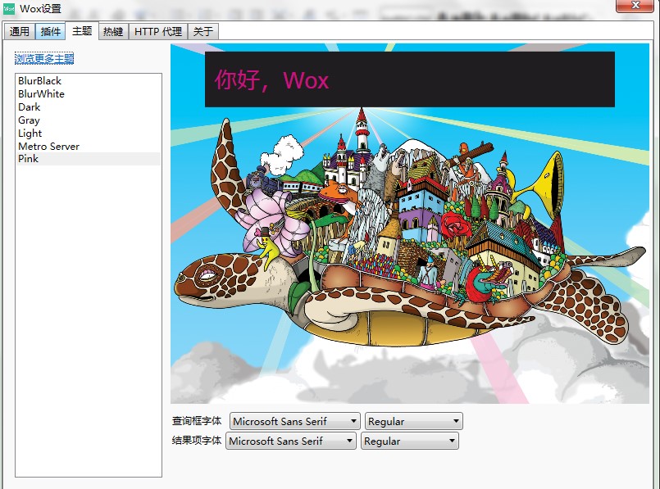The image size is (660, 489).
Task: Select the BlurBlack theme
Action: tap(39, 80)
